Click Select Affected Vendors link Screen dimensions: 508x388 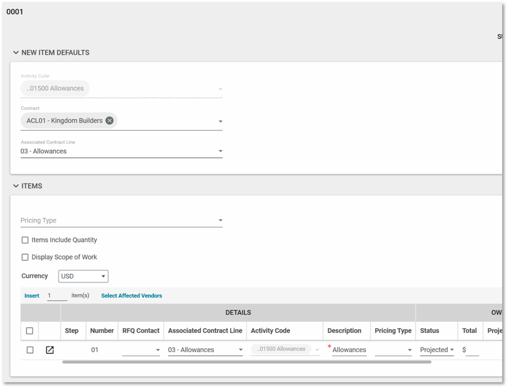tap(131, 296)
